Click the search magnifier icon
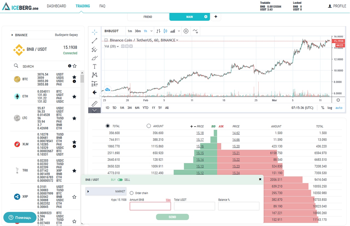This screenshot has height=226, width=350. (x=16, y=66)
